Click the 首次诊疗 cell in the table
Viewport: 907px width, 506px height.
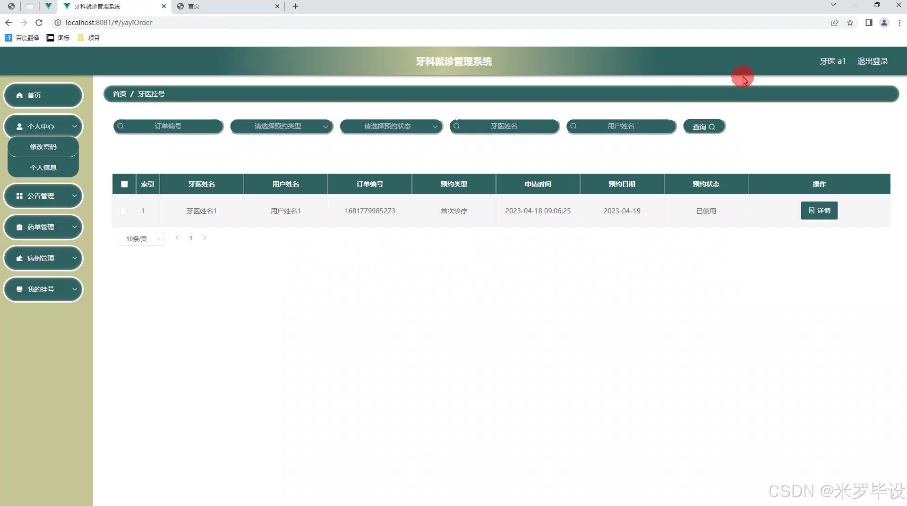tap(453, 211)
